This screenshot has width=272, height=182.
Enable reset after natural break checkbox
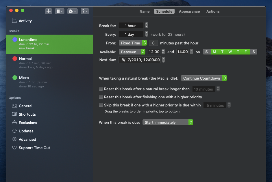101,89
